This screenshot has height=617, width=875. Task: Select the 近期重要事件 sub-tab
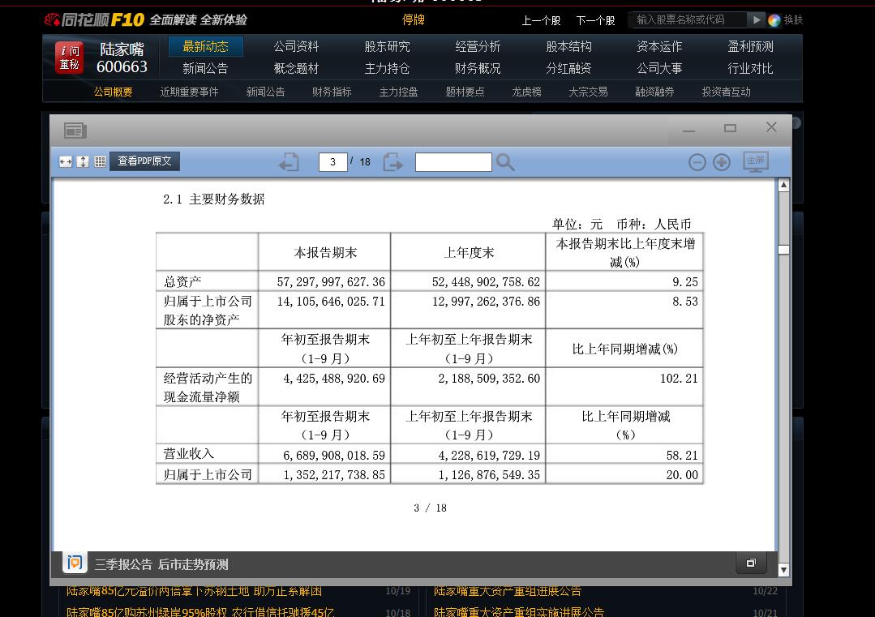click(189, 92)
